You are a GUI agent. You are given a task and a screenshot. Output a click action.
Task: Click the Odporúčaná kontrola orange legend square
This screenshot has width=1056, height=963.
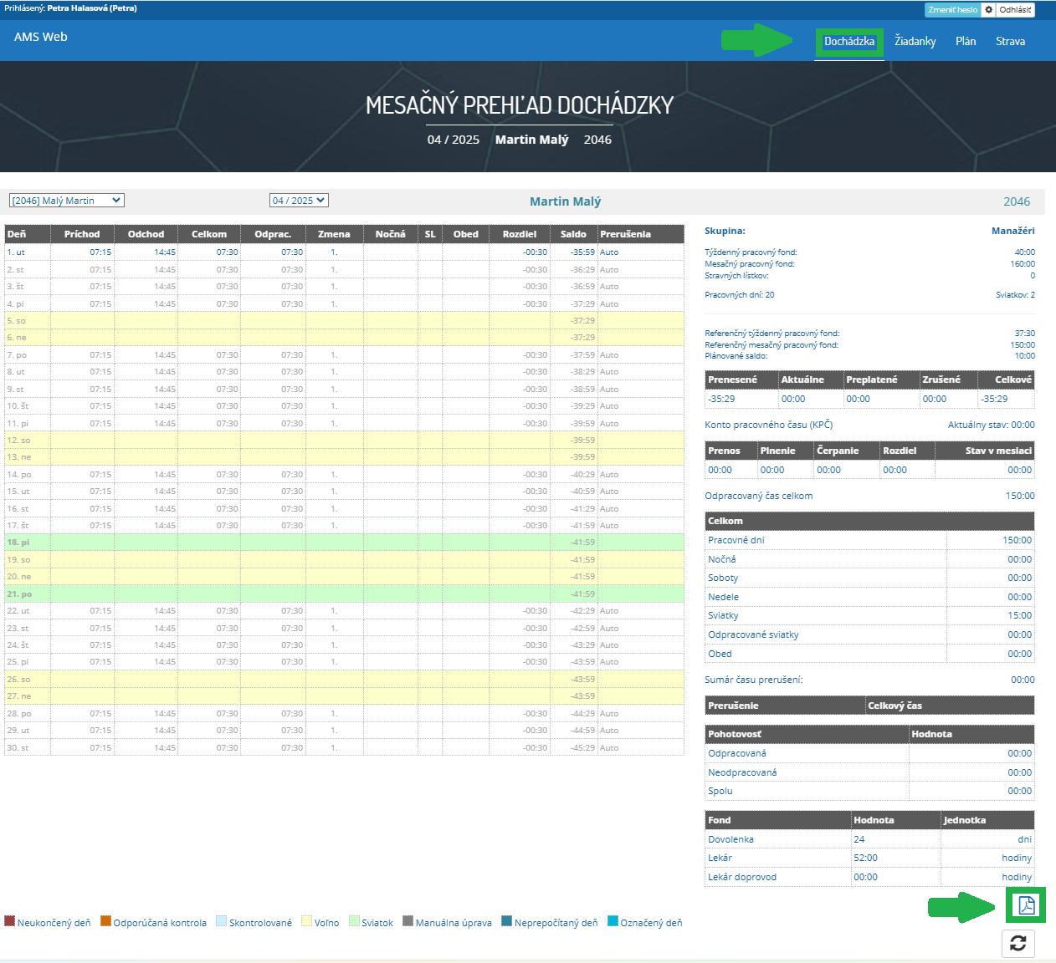(105, 921)
